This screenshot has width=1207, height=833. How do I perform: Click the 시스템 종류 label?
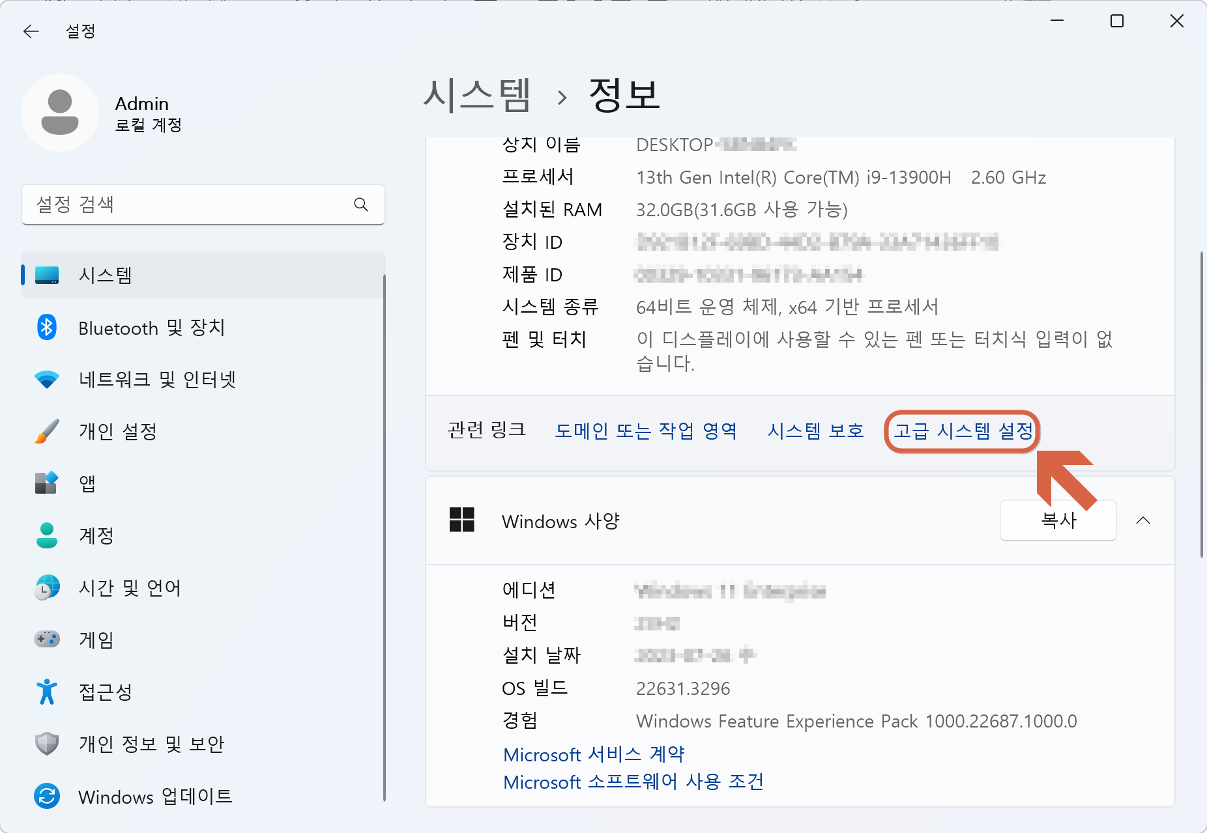pos(550,307)
